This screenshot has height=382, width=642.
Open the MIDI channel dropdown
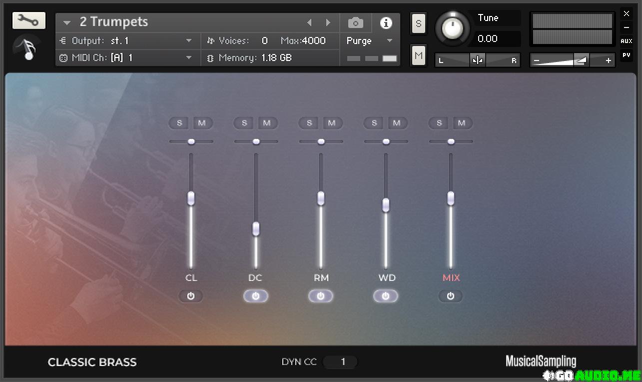click(189, 58)
